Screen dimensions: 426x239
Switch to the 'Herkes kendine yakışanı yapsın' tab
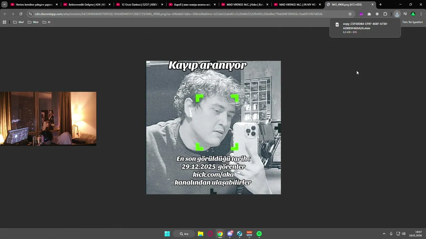pos(34,5)
